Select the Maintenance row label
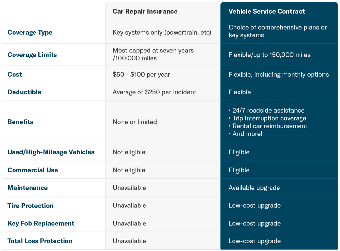The height and width of the screenshot is (251, 340). (28, 188)
